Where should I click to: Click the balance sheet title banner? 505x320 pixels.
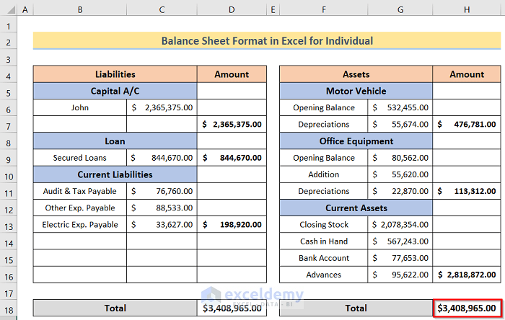[x=267, y=41]
